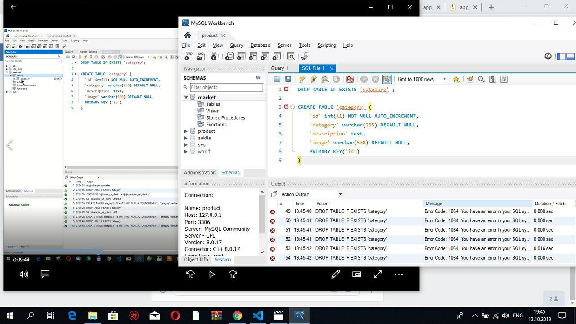Open SQL script file icon in main toolbar
The height and width of the screenshot is (324, 576).
click(x=201, y=56)
